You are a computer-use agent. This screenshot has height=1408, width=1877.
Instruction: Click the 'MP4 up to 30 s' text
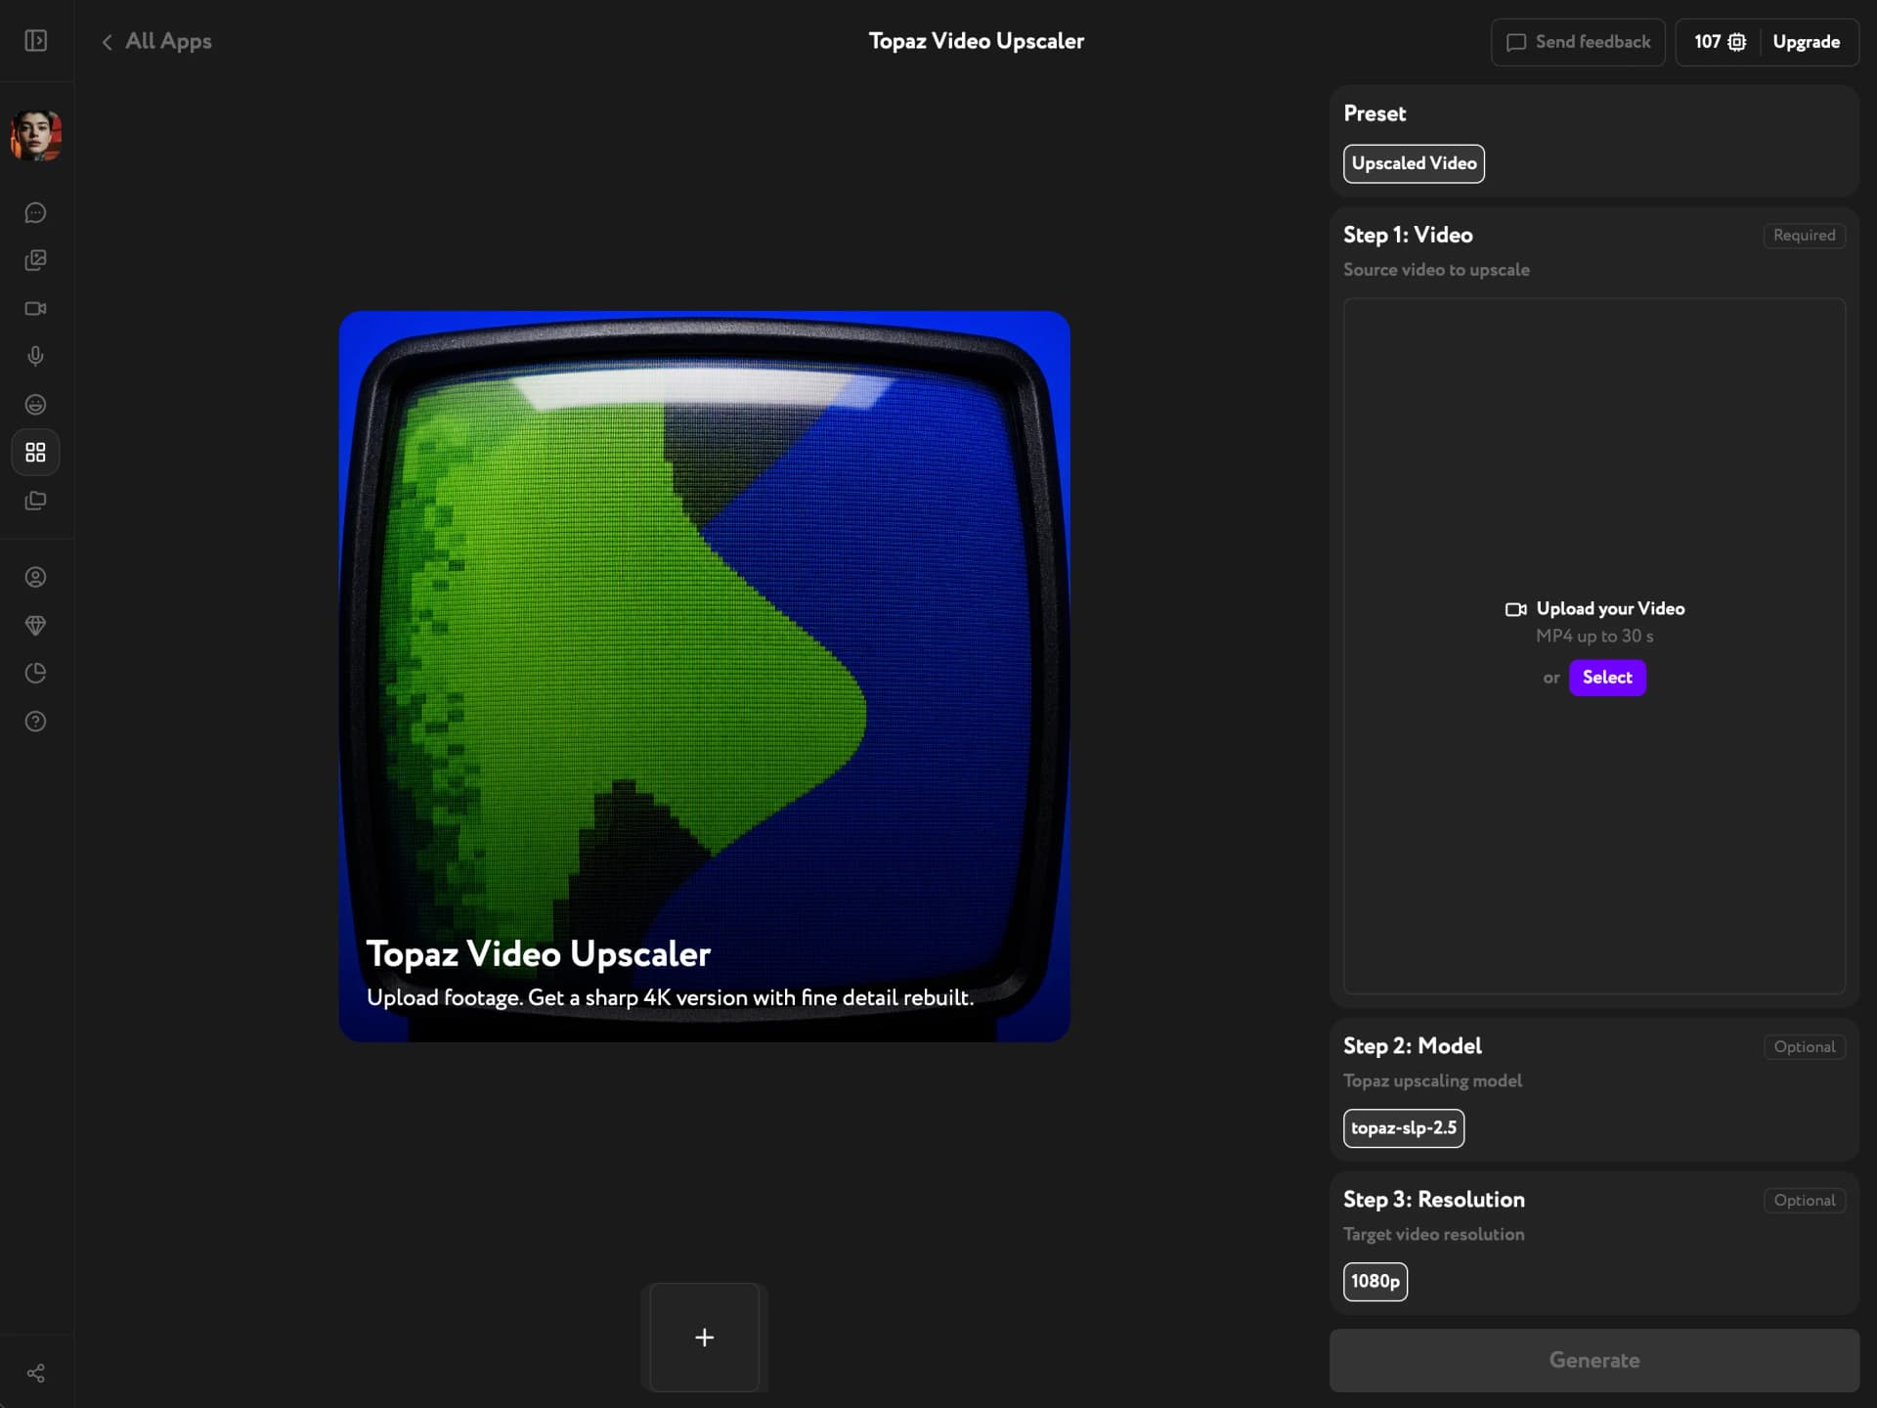(x=1594, y=637)
